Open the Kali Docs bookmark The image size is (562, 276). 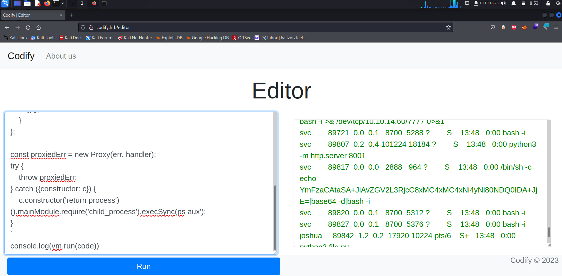click(71, 38)
